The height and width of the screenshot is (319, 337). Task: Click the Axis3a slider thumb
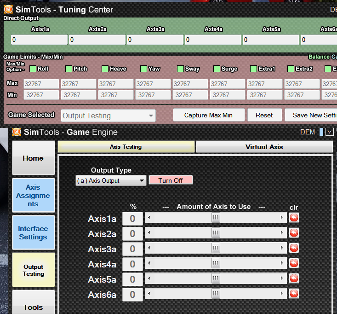[x=216, y=248]
